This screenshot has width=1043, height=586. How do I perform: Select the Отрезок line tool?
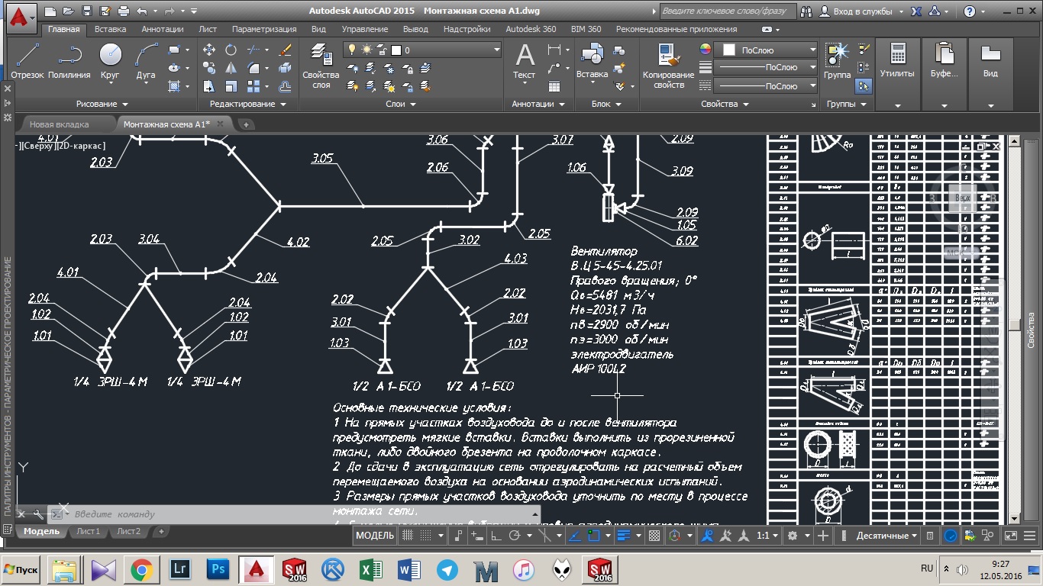pos(28,61)
